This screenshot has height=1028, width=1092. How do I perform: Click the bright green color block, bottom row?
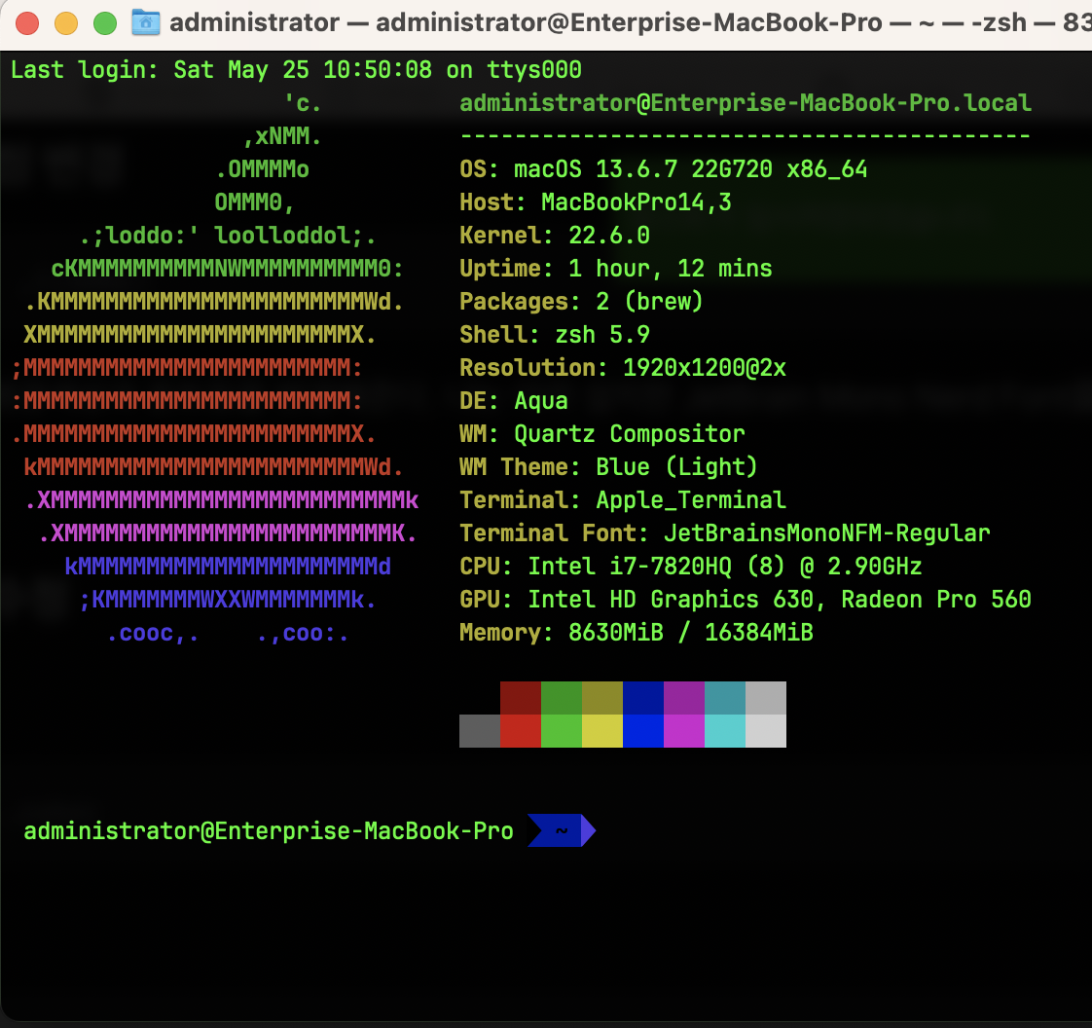tap(562, 731)
